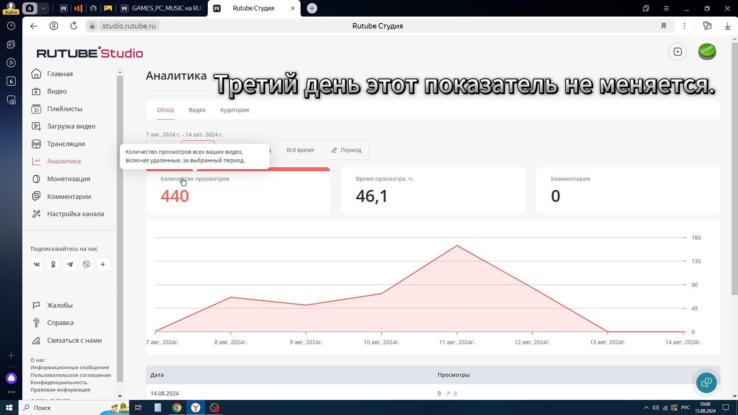Open Информационные сообщения link
This screenshot has width=738, height=415.
(x=70, y=368)
